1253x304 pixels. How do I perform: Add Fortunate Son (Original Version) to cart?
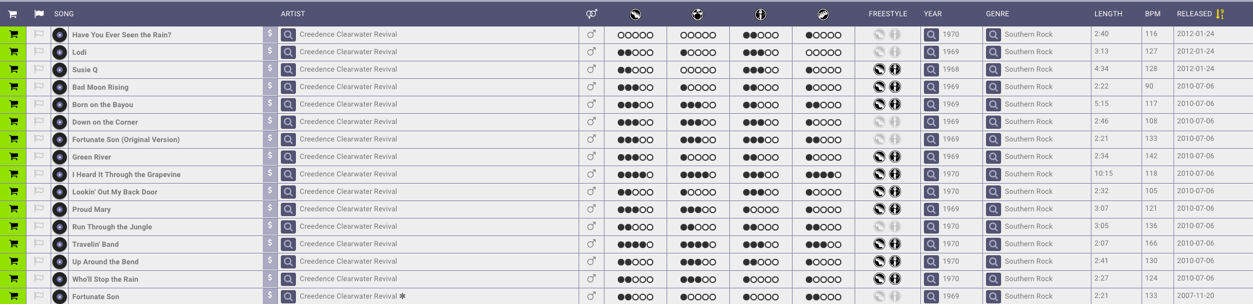pos(13,140)
